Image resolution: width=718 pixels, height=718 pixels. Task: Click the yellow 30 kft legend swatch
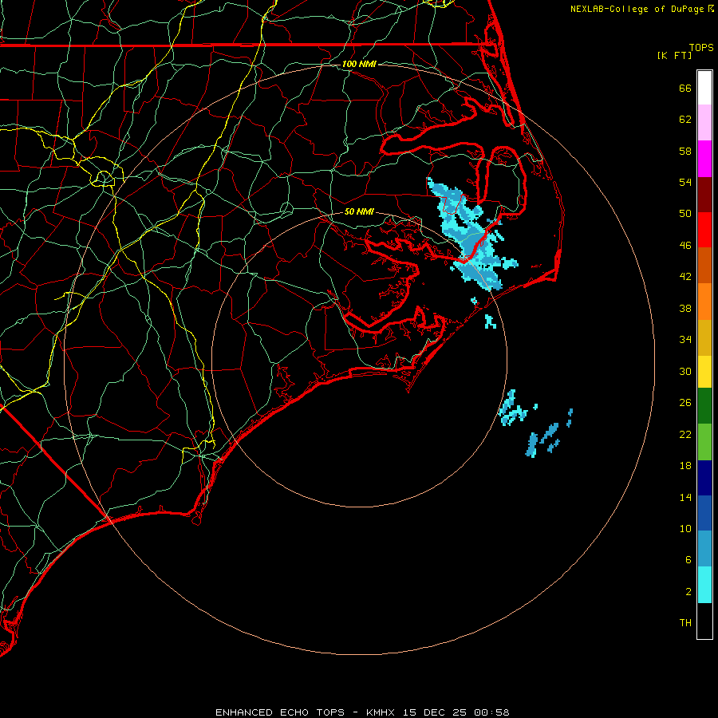(x=704, y=371)
